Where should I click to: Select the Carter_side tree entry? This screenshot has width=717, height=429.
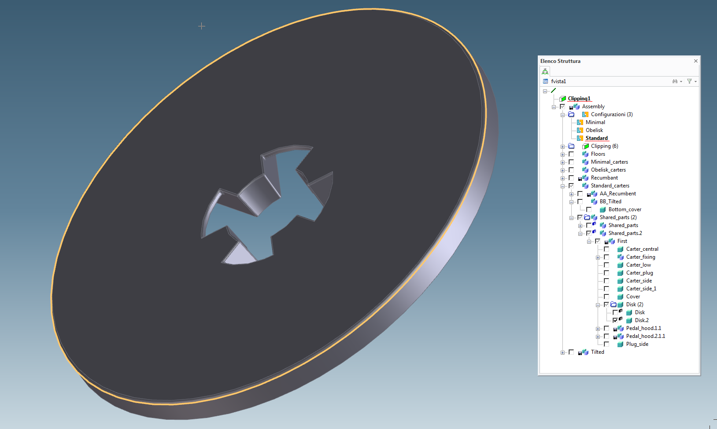[x=639, y=281]
